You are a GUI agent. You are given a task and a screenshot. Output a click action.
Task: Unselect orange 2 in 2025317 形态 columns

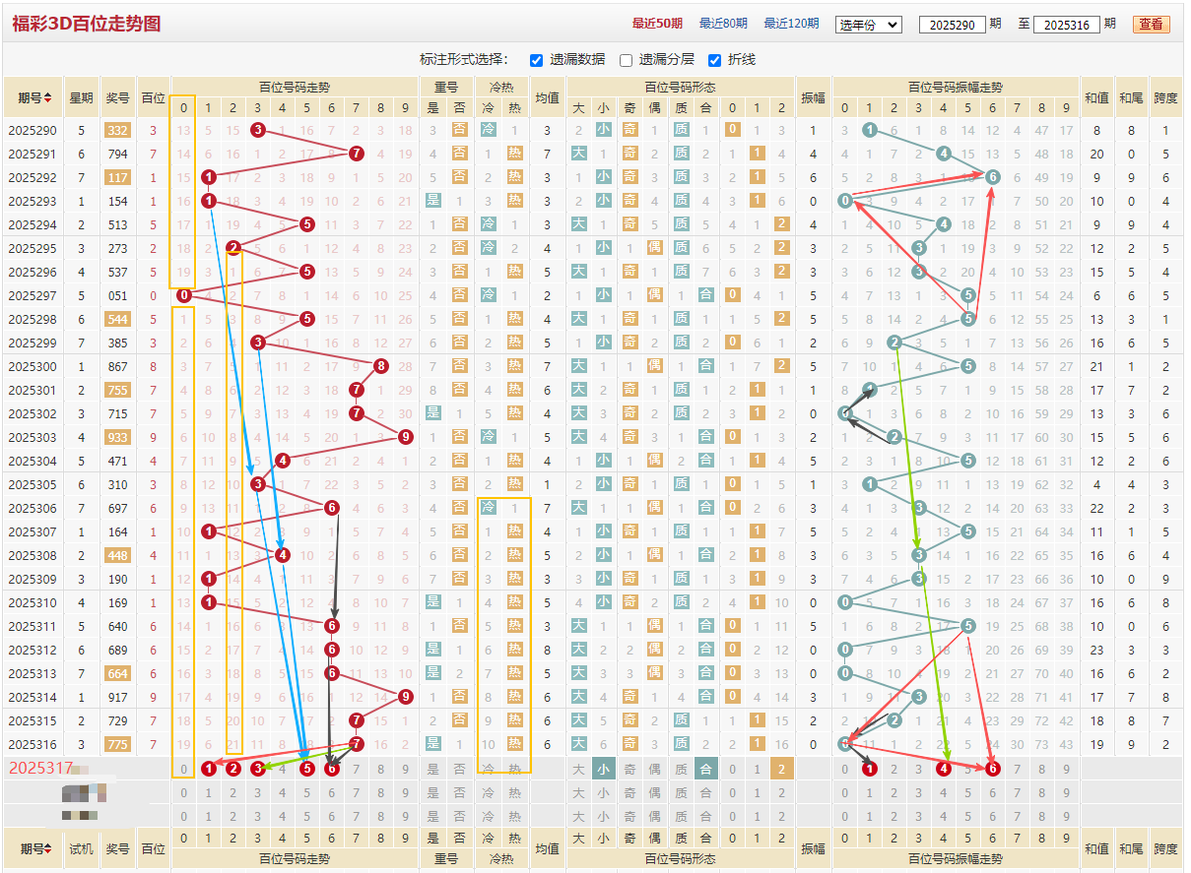click(x=781, y=769)
